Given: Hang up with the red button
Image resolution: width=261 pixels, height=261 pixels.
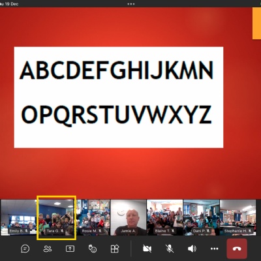Looking at the screenshot, I should [x=237, y=249].
